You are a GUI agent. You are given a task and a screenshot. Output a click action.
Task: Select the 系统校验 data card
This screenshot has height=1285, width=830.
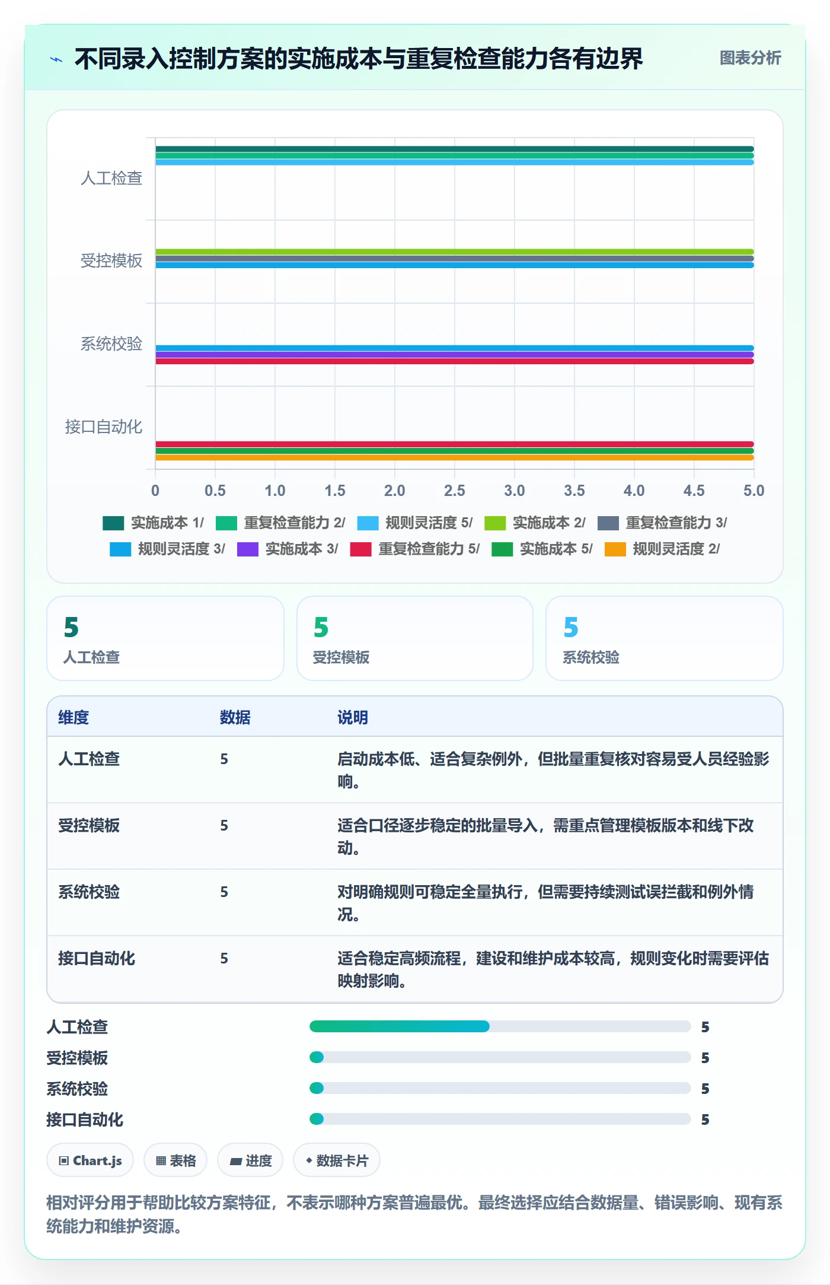coord(665,638)
